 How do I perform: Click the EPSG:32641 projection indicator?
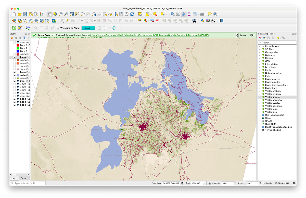click(283, 183)
